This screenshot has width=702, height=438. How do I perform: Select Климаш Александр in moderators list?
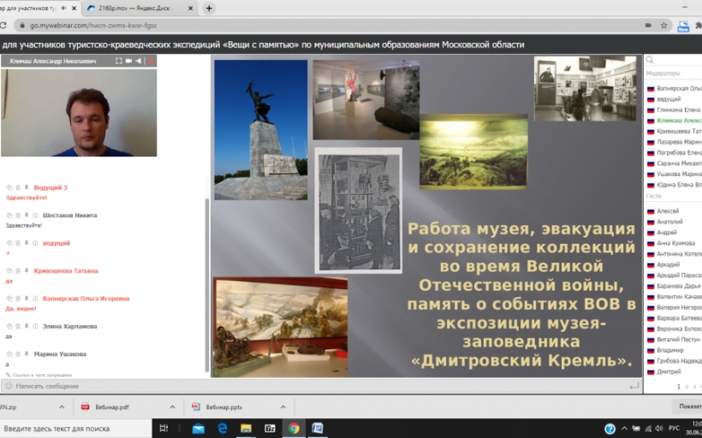coord(676,121)
